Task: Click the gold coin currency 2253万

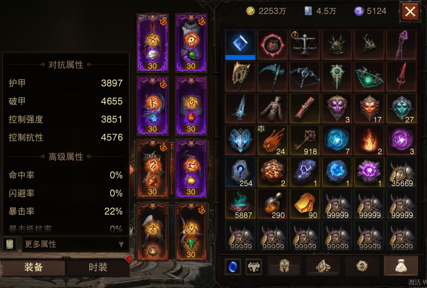Action: pos(266,11)
